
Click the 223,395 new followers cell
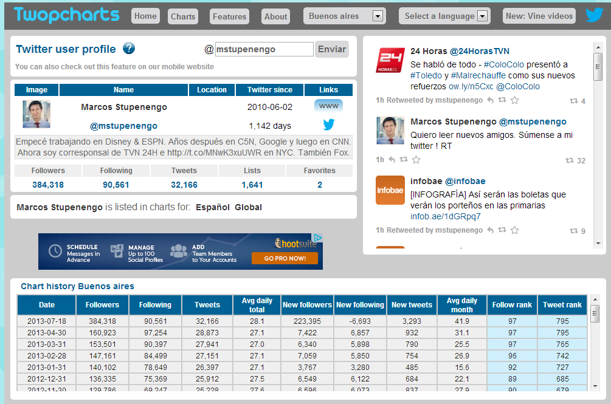click(x=307, y=321)
